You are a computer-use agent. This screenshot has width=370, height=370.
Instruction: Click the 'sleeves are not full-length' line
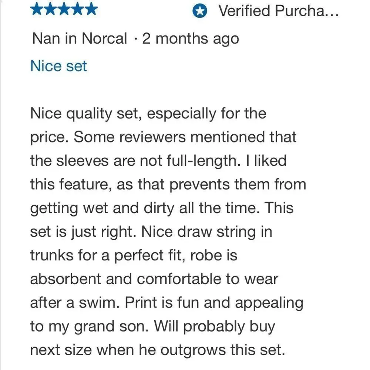[x=158, y=161]
